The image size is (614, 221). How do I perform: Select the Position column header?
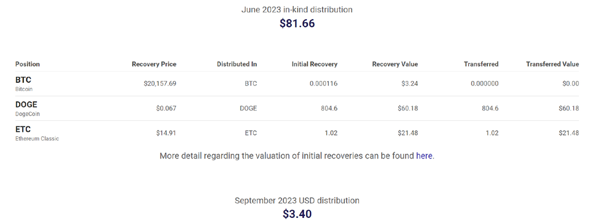point(28,64)
